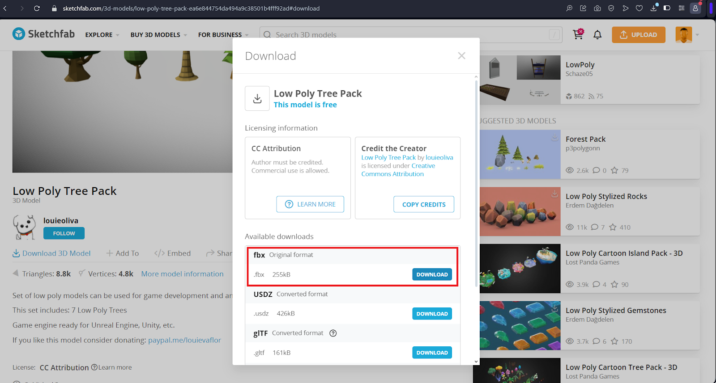Viewport: 716px width, 383px height.
Task: Expand the FOR BUSINESS menu
Action: pos(223,34)
